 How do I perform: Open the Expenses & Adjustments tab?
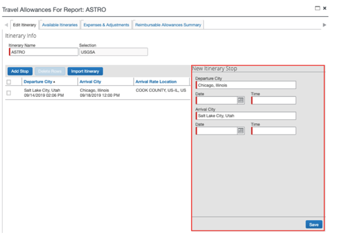coord(106,25)
